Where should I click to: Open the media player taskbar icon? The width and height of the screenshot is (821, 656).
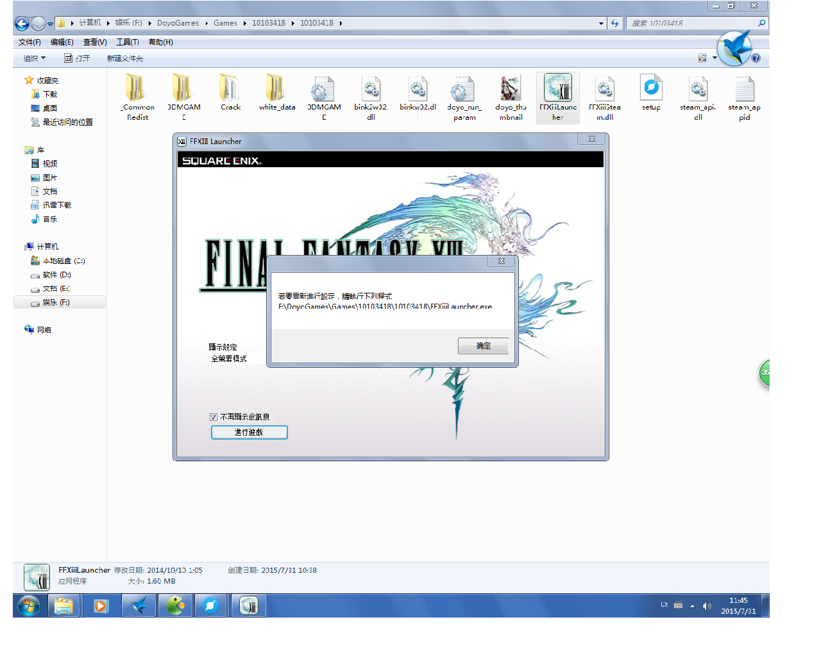[101, 605]
